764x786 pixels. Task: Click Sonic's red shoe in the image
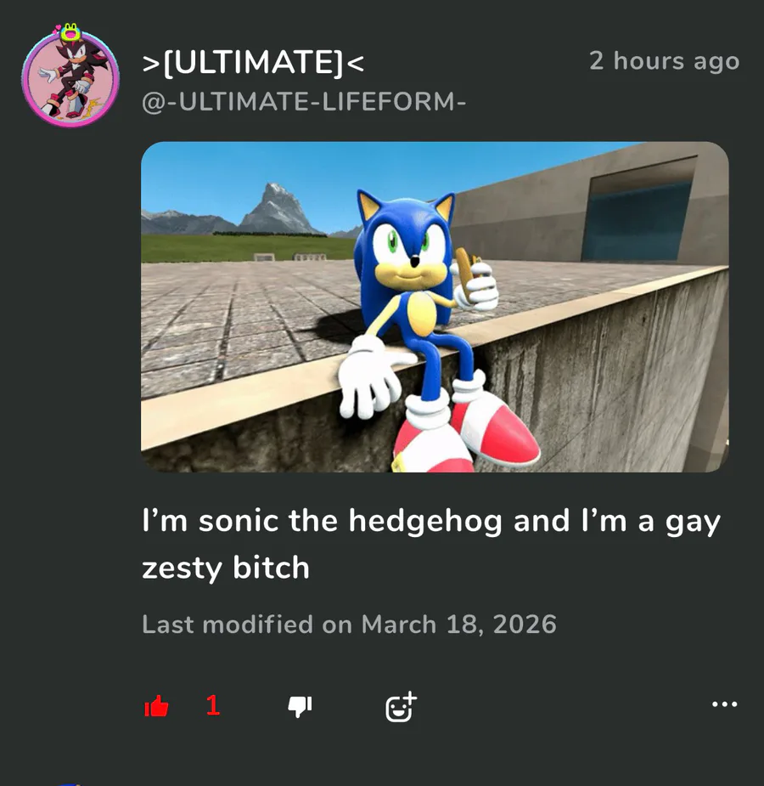[497, 432]
